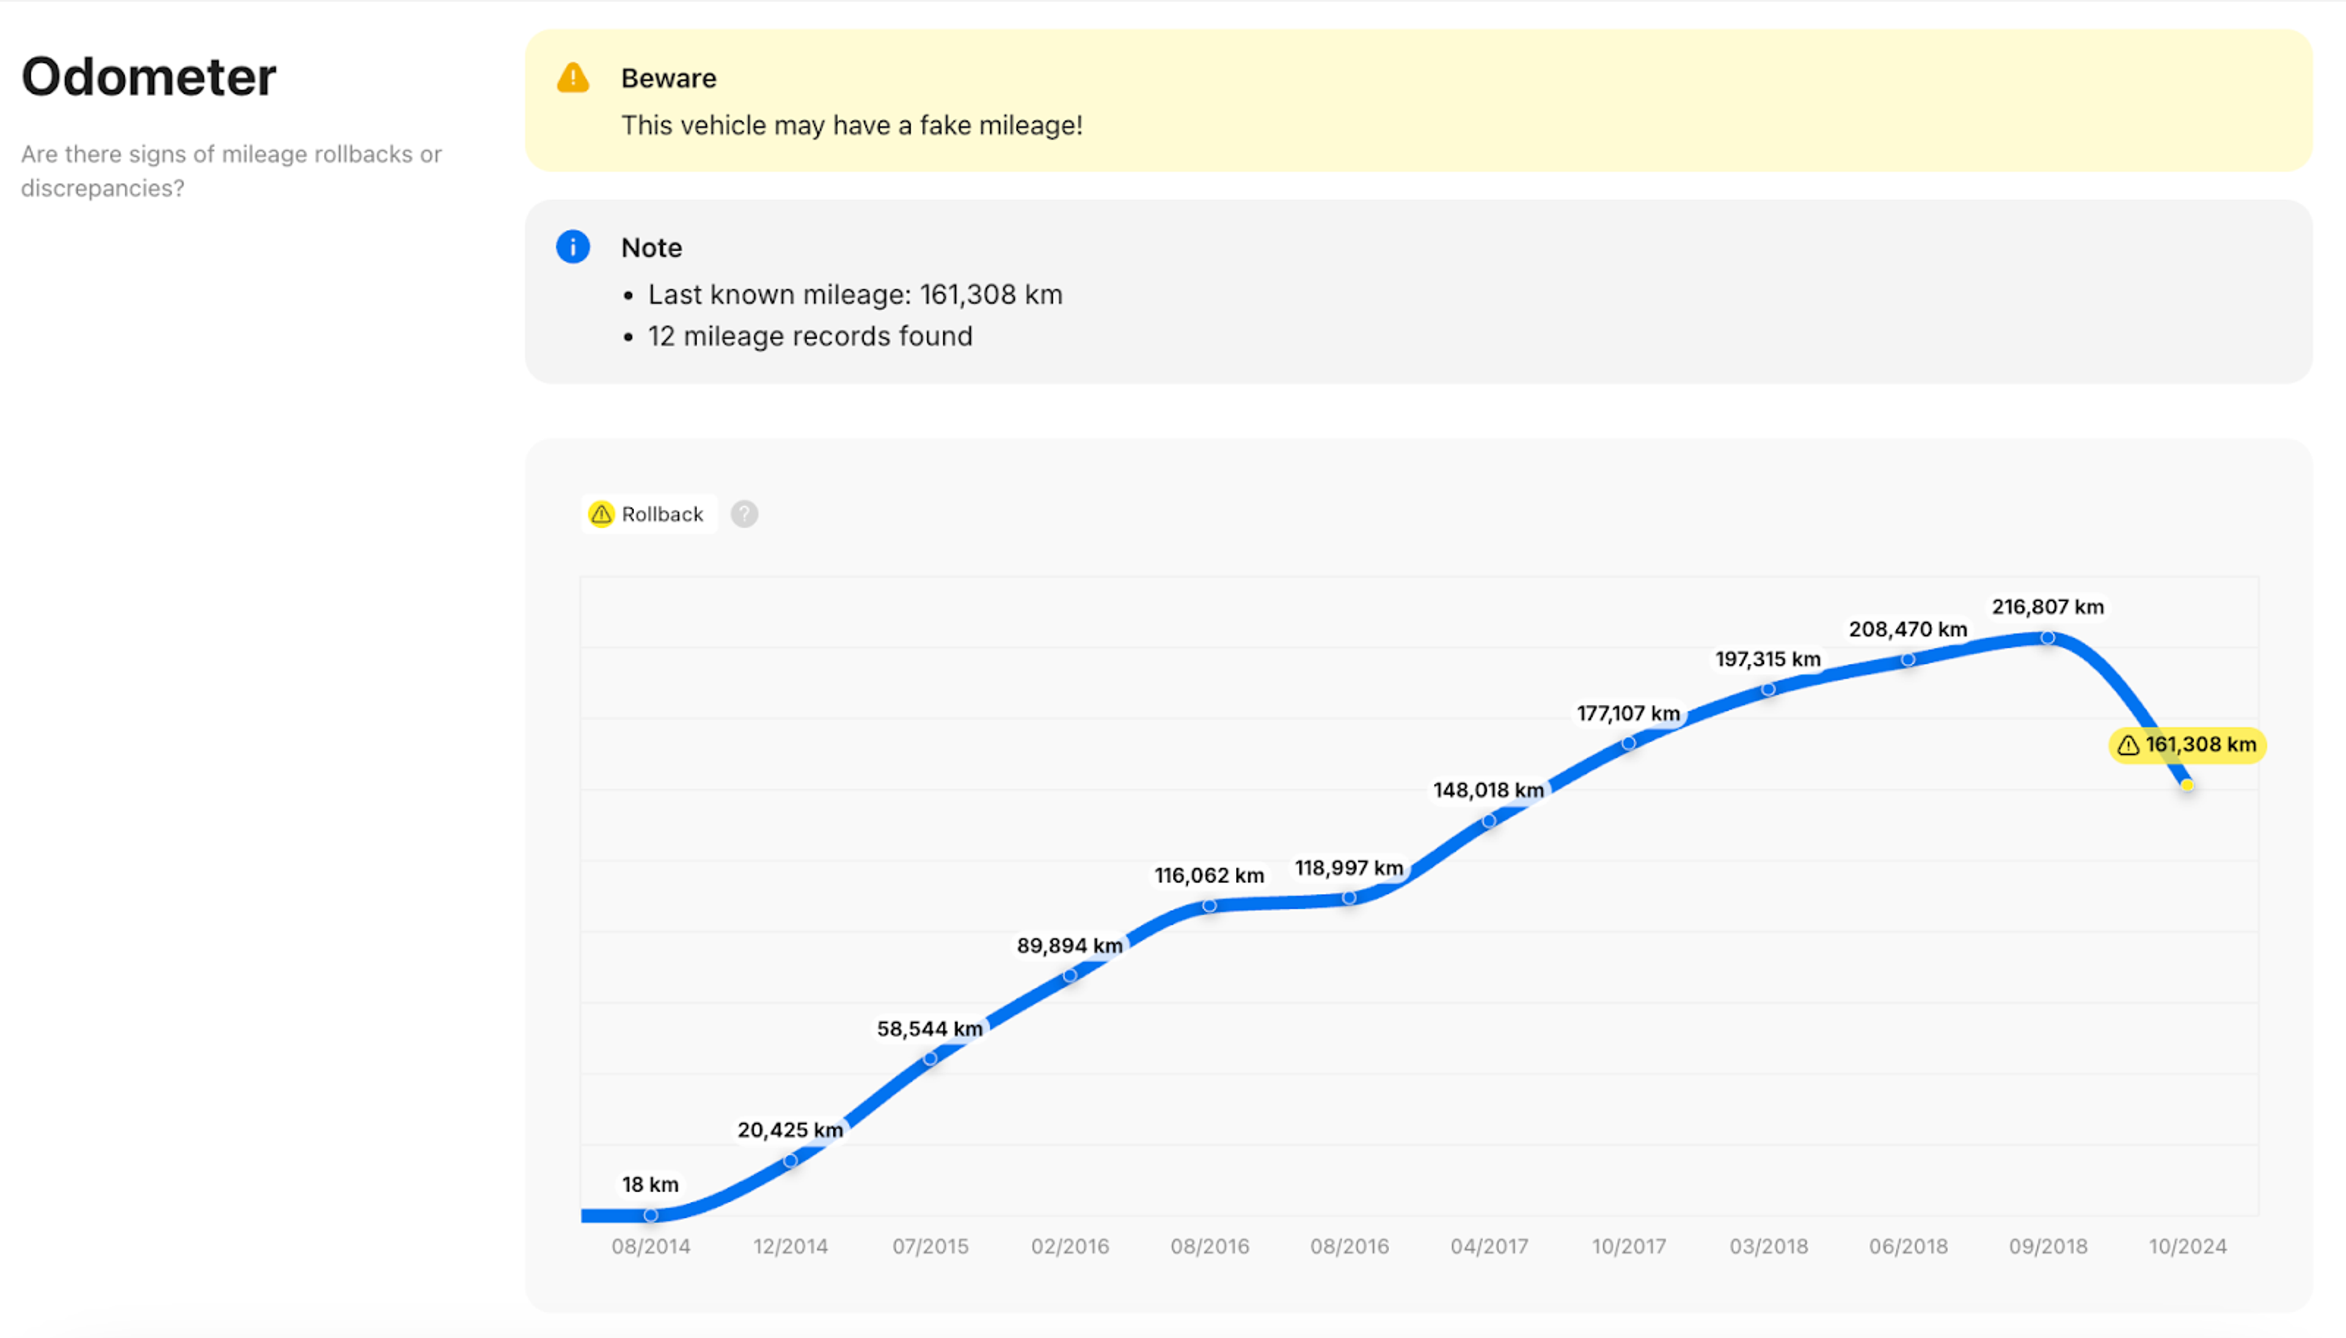Select the 18 km starting data point
This screenshot has height=1338, width=2346.
pyautogui.click(x=651, y=1215)
